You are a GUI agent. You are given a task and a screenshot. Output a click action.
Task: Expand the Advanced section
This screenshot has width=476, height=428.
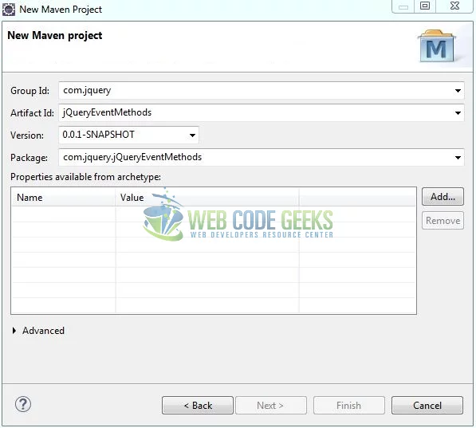click(x=14, y=331)
